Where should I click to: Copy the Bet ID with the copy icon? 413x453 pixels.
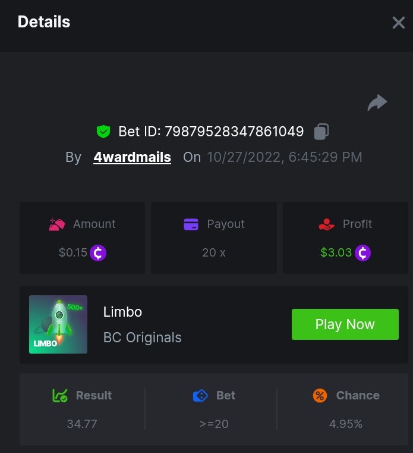[321, 131]
